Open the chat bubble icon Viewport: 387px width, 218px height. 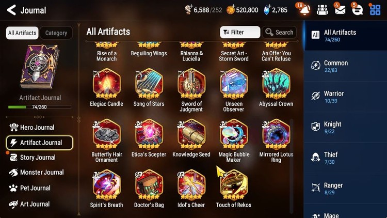357,10
